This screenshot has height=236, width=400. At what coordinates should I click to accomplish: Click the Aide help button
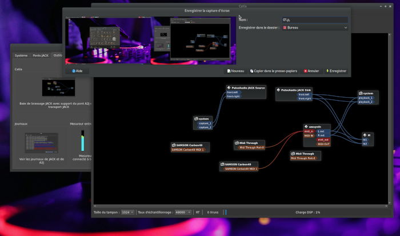77,71
